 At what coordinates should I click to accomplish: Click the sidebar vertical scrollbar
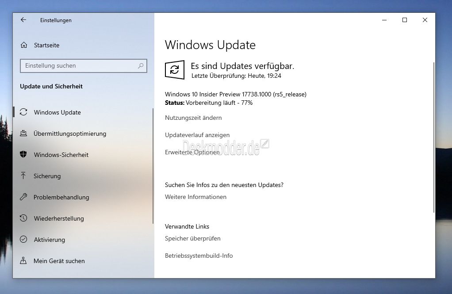click(x=153, y=166)
